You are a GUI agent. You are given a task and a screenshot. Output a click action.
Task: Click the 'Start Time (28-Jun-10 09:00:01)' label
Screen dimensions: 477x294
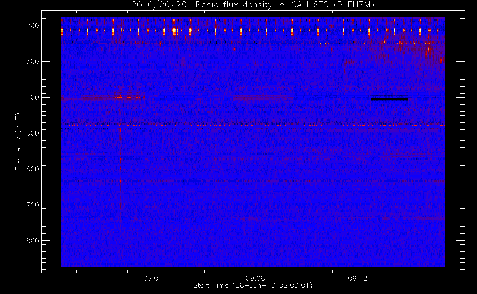tap(253, 285)
